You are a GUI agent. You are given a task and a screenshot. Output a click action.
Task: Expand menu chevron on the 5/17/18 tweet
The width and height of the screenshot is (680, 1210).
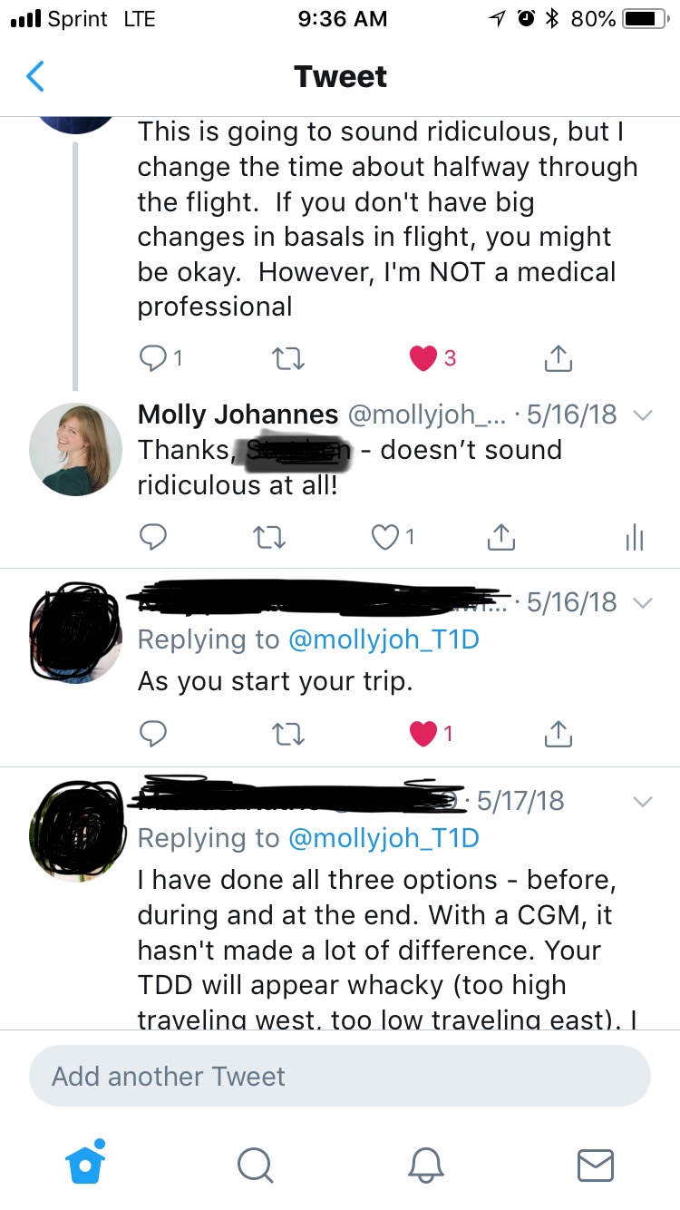[x=642, y=801]
